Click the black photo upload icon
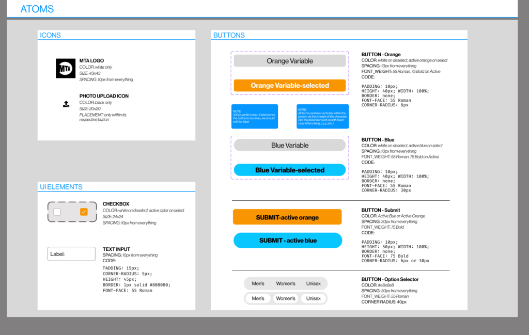This screenshot has height=335, width=529. click(66, 104)
